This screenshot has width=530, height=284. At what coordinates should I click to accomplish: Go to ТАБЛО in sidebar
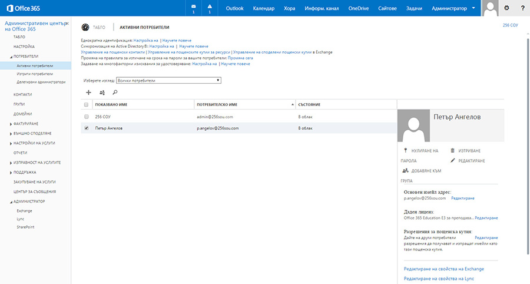pos(19,37)
